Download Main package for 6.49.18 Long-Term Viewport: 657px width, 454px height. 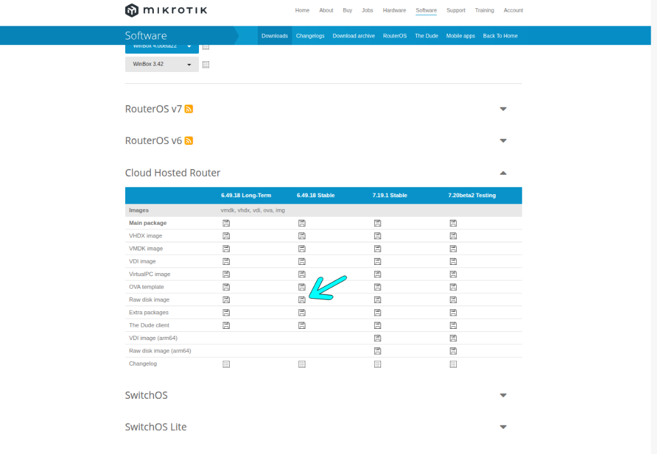pos(226,223)
